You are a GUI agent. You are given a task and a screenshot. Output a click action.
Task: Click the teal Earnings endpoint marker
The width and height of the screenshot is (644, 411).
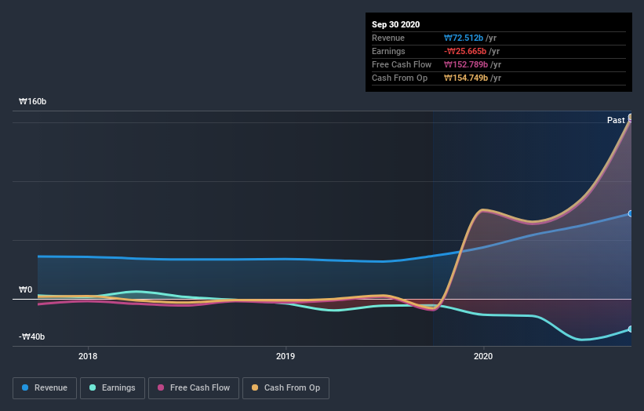tap(631, 329)
